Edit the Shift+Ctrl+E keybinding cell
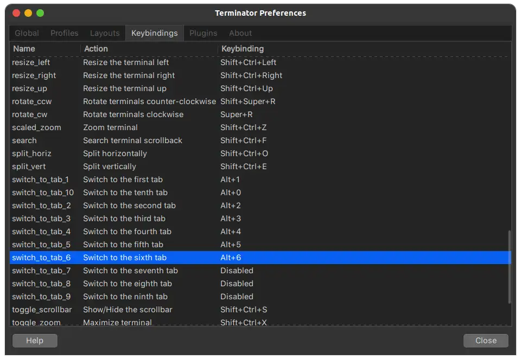Screen dimensions: 521x360 point(243,166)
